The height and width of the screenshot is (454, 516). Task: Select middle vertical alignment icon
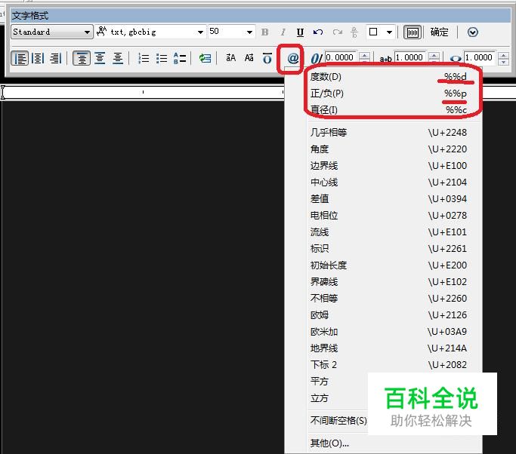pyautogui.click(x=100, y=59)
